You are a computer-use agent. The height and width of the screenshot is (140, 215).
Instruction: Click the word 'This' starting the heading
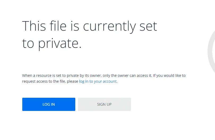point(34,26)
